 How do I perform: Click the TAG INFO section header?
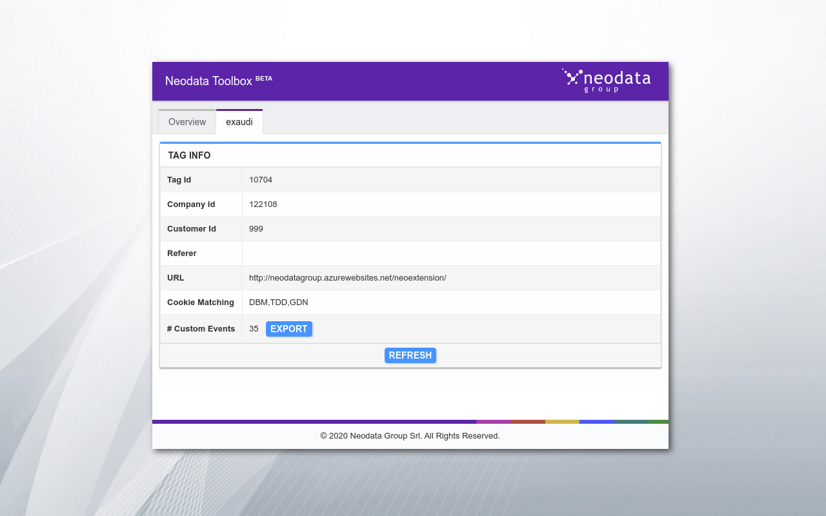[188, 155]
